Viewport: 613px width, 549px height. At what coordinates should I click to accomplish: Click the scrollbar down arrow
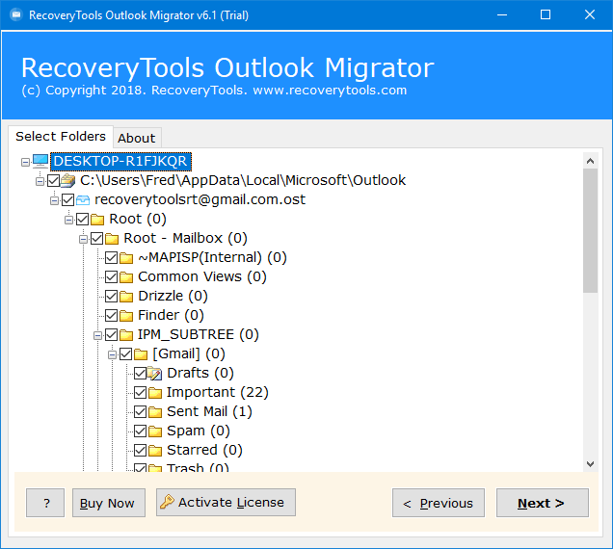pyautogui.click(x=590, y=464)
